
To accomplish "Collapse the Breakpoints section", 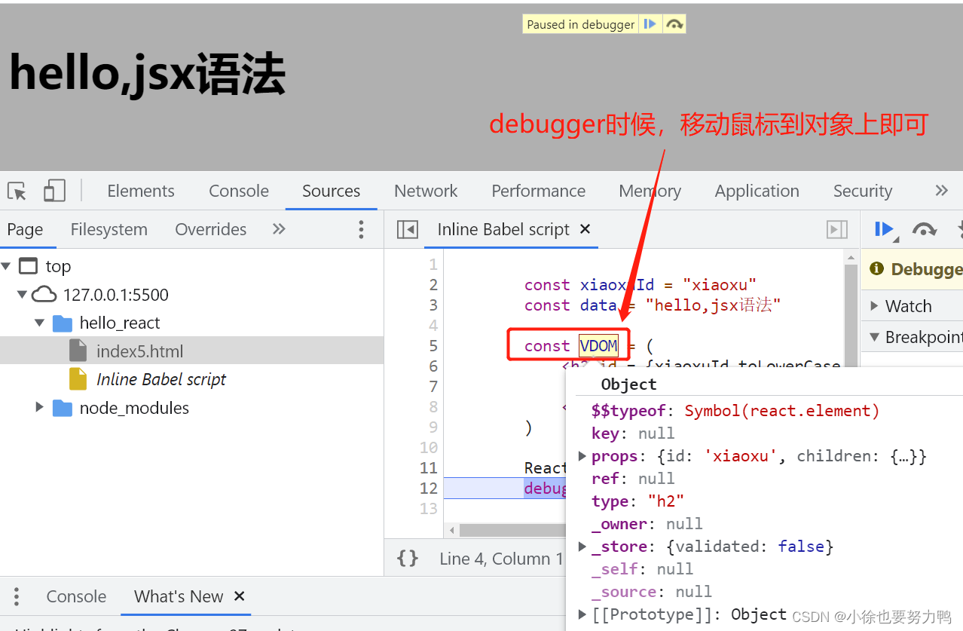I will pyautogui.click(x=874, y=336).
